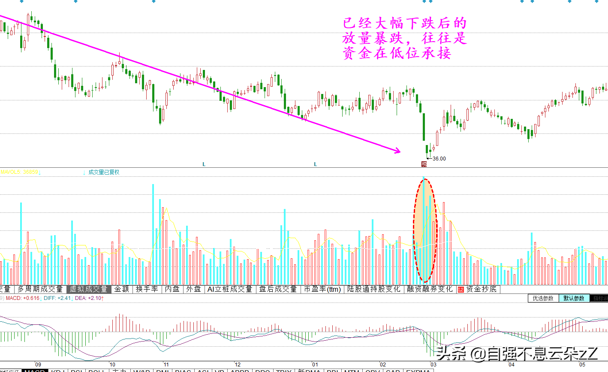Open the 融资融券变化 tab
The height and width of the screenshot is (372, 608).
coord(430,289)
